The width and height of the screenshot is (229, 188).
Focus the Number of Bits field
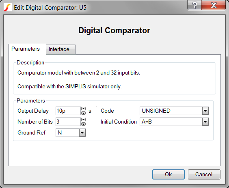click(x=68, y=122)
